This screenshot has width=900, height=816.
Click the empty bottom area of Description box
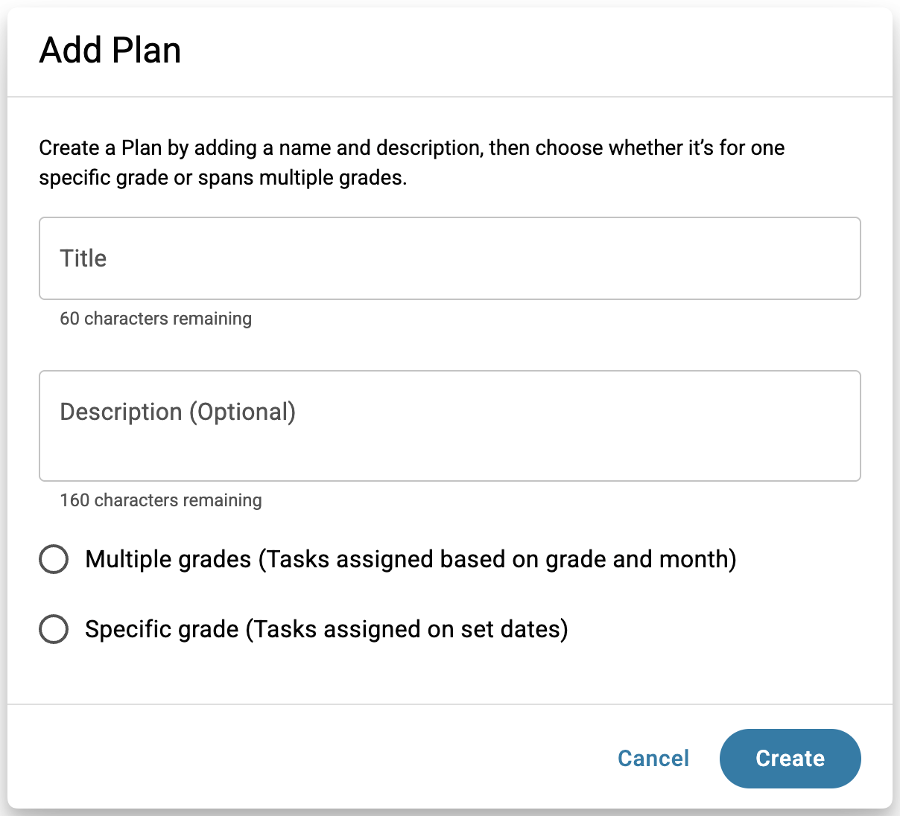[449, 462]
